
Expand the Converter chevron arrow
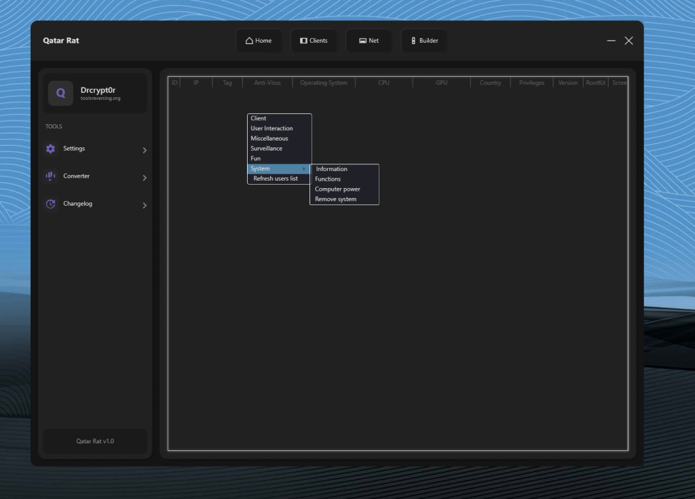(145, 178)
